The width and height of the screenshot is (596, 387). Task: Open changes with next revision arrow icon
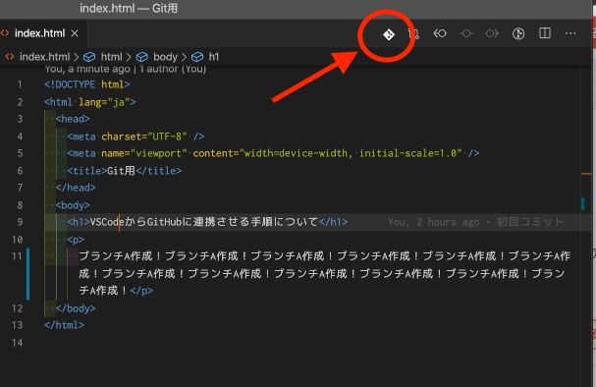tap(492, 33)
